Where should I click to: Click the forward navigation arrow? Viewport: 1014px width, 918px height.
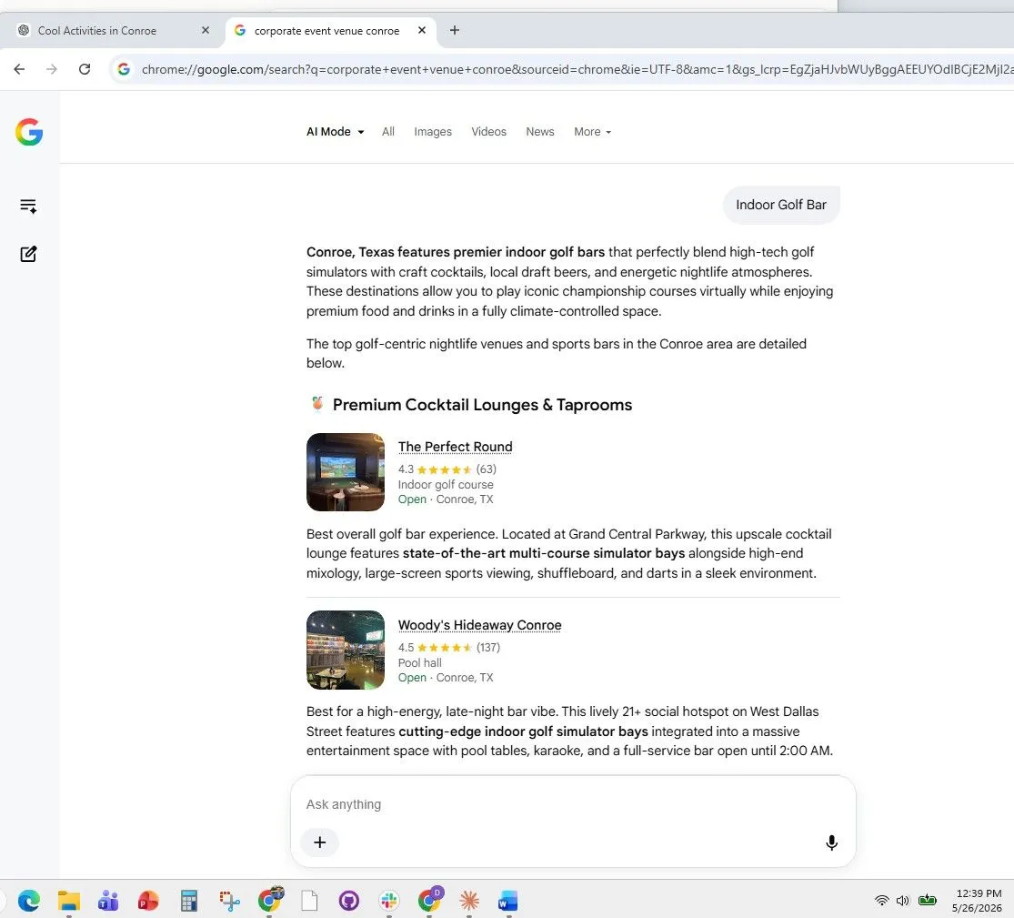(x=52, y=69)
